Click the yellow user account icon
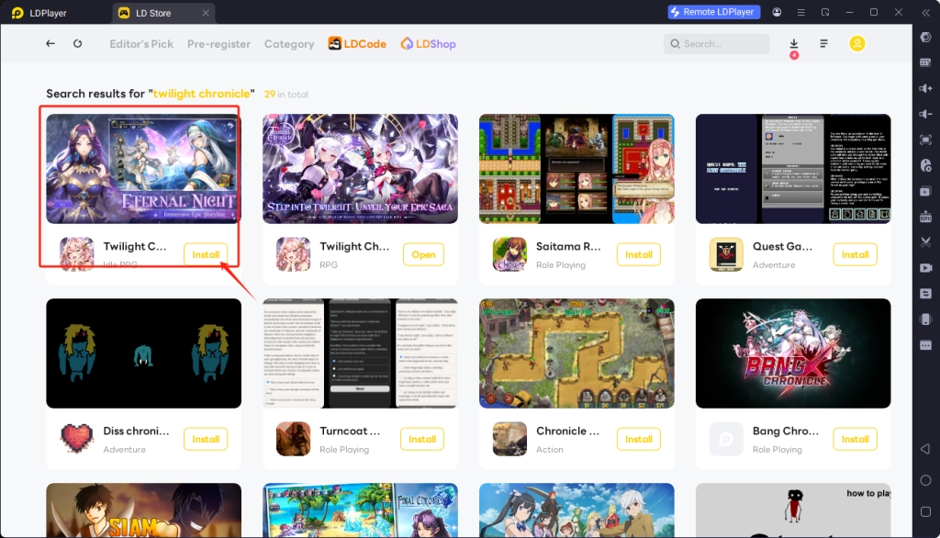940x538 pixels. click(856, 43)
